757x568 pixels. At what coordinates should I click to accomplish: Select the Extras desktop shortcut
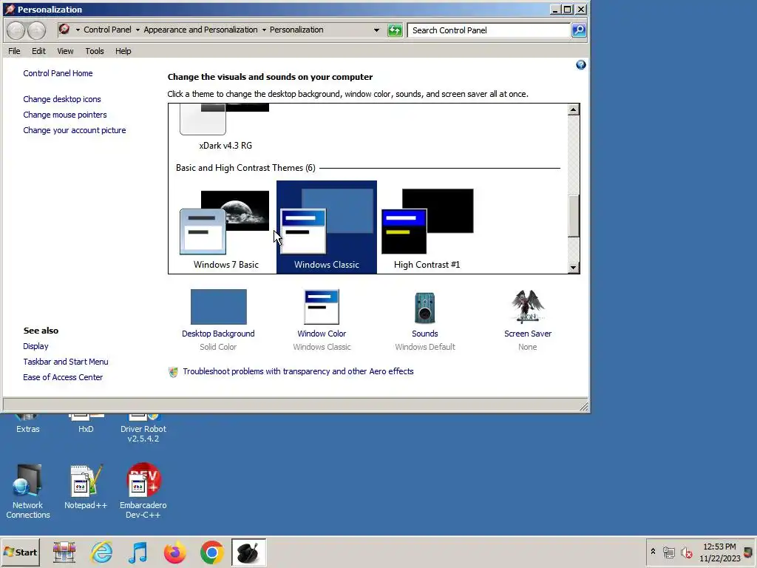(27, 424)
